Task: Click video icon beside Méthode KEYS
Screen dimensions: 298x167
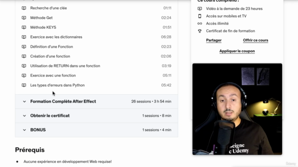Action: click(24, 27)
